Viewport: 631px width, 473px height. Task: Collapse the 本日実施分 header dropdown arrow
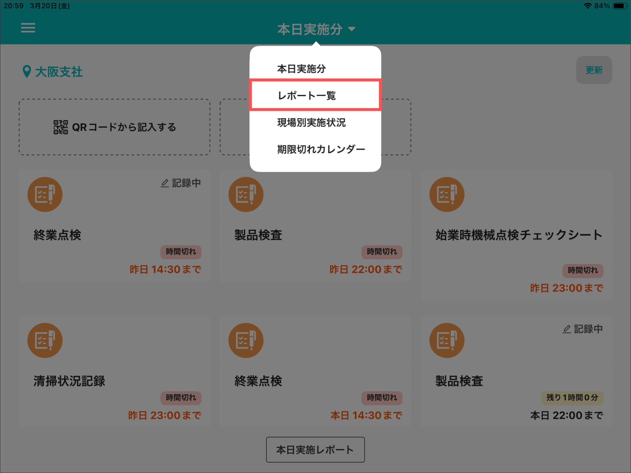(x=352, y=29)
